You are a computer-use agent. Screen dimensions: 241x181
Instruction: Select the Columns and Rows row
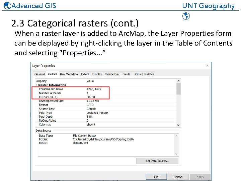(x=105, y=89)
